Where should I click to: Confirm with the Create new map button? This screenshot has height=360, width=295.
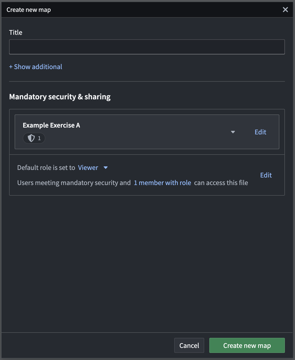tap(247, 345)
